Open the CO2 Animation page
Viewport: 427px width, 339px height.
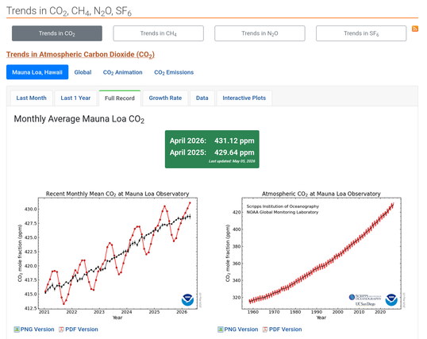122,72
